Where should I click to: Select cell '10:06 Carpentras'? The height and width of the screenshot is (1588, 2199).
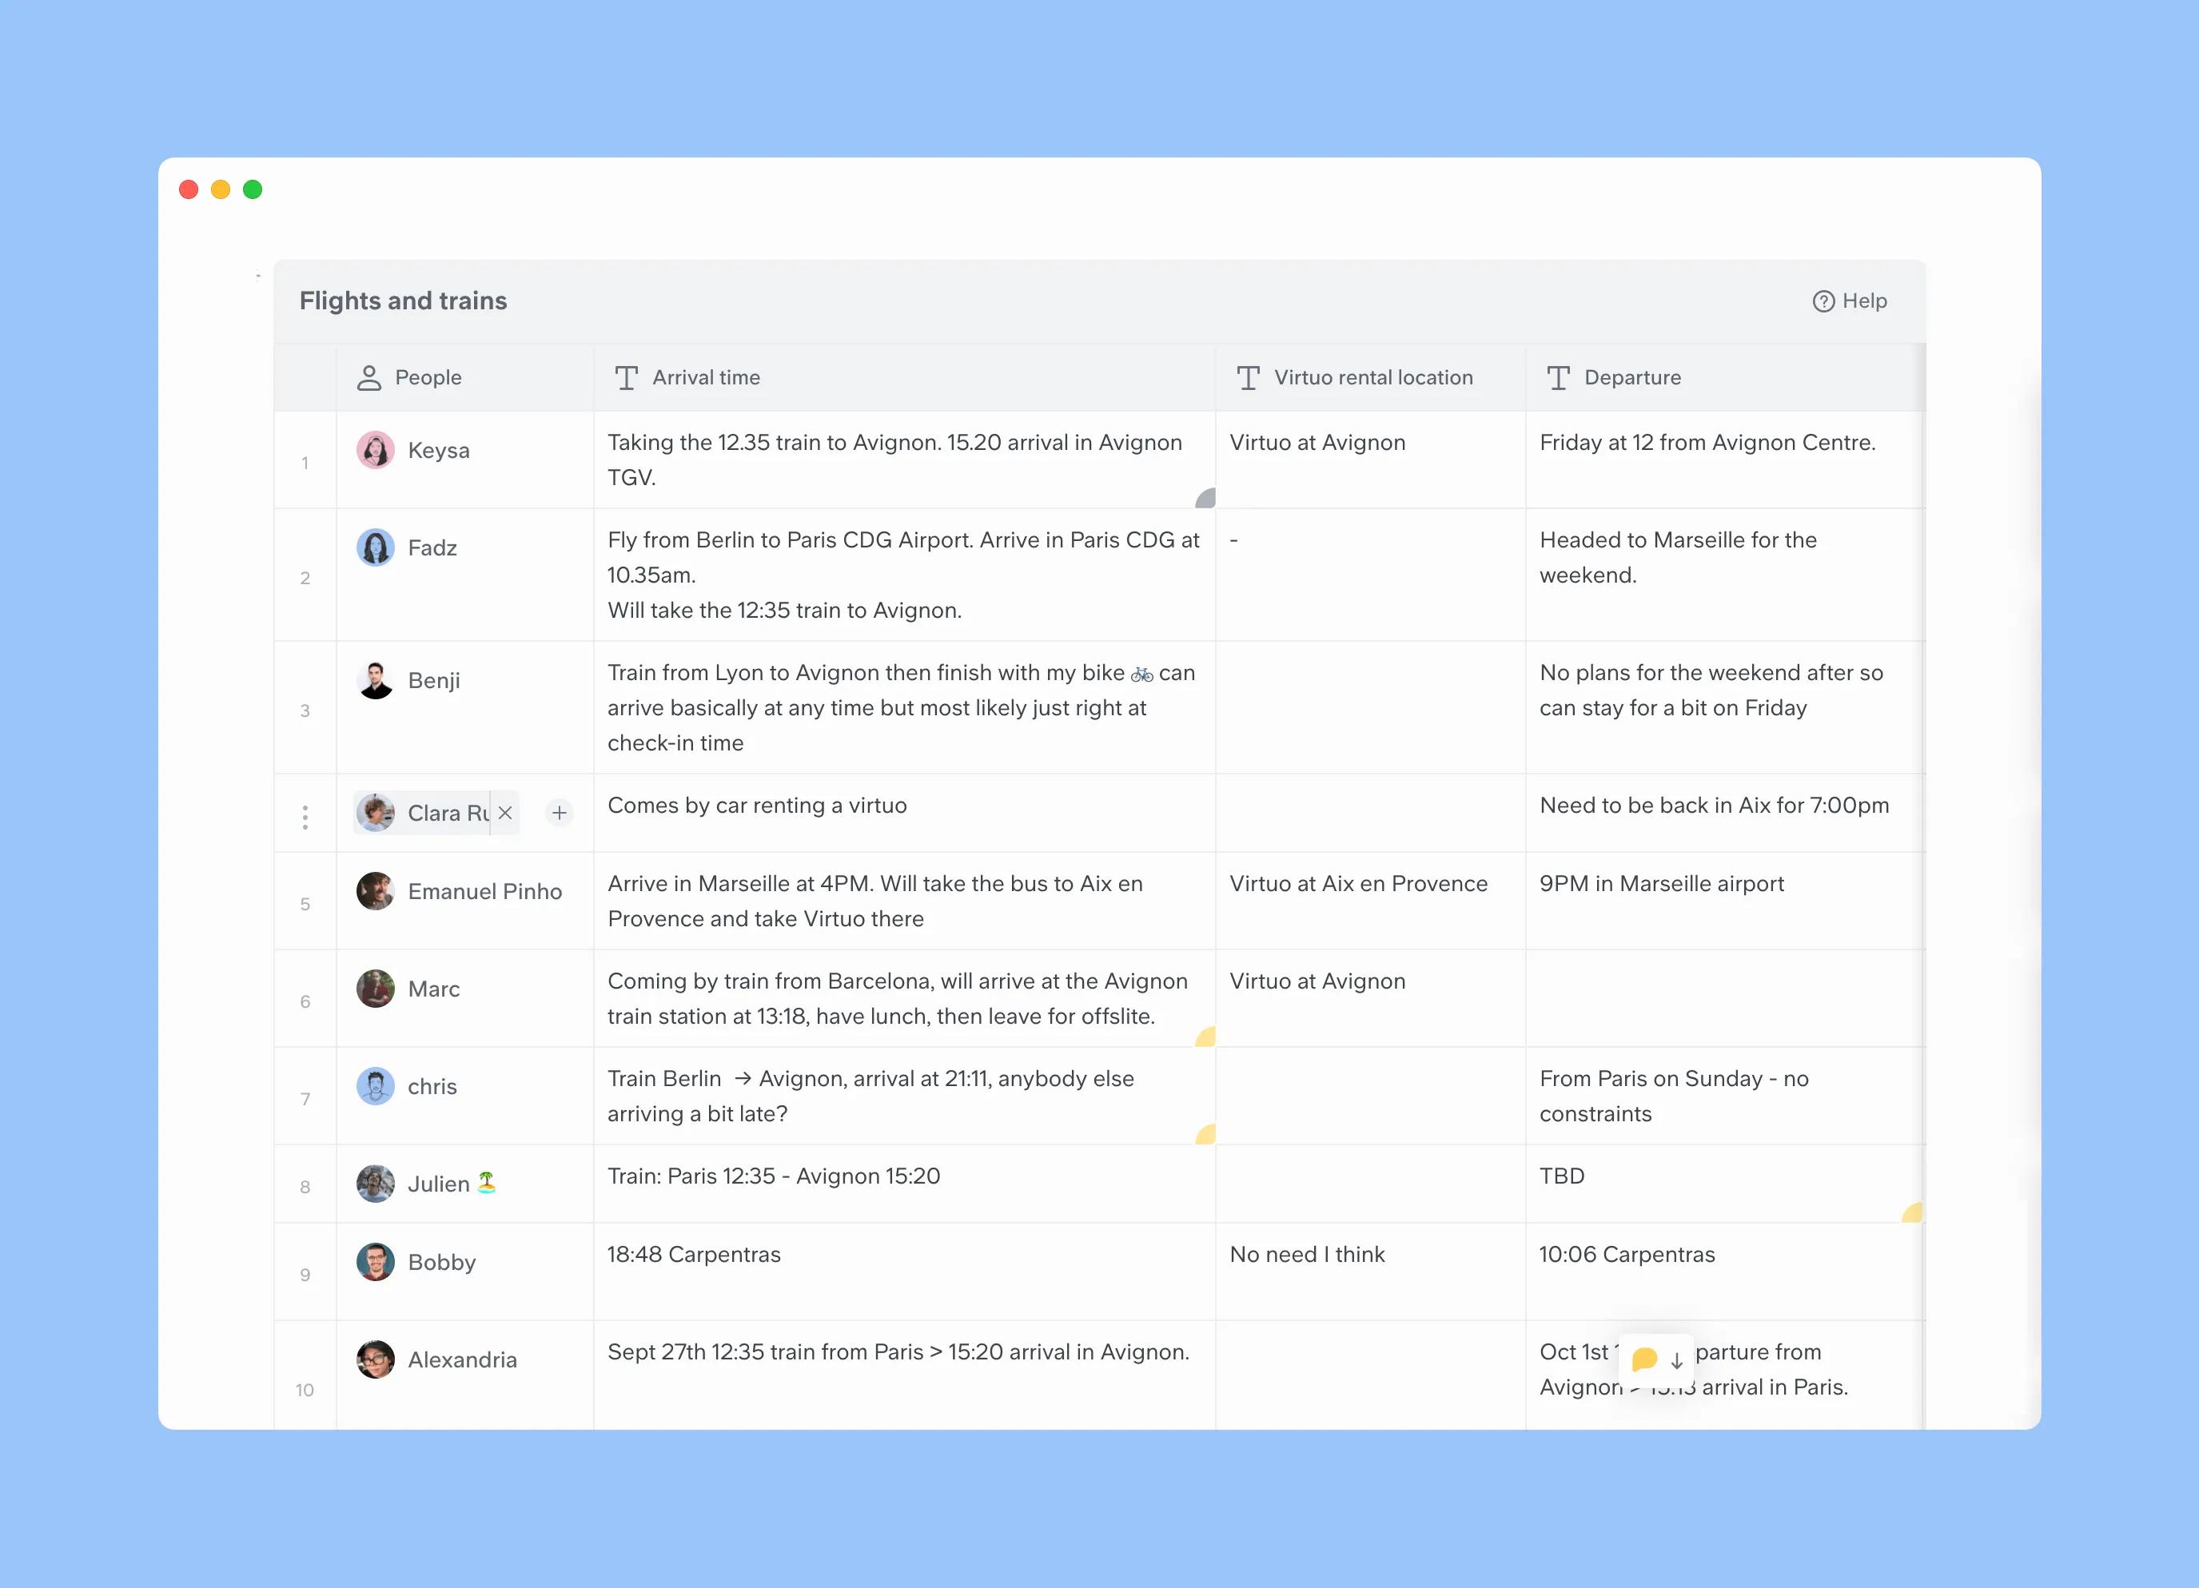click(x=1724, y=1272)
